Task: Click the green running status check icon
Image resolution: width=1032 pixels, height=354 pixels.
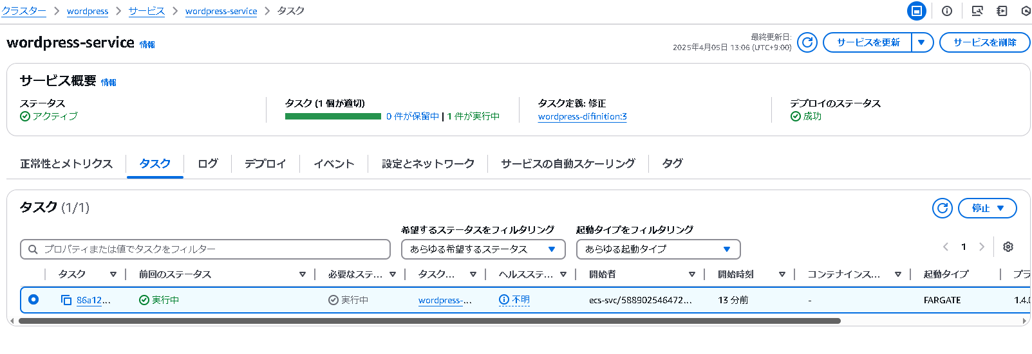Action: pos(144,300)
